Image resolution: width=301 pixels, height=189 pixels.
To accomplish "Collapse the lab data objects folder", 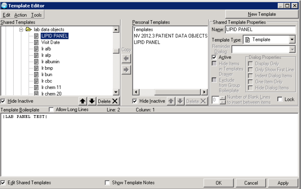I will click(x=21, y=29).
